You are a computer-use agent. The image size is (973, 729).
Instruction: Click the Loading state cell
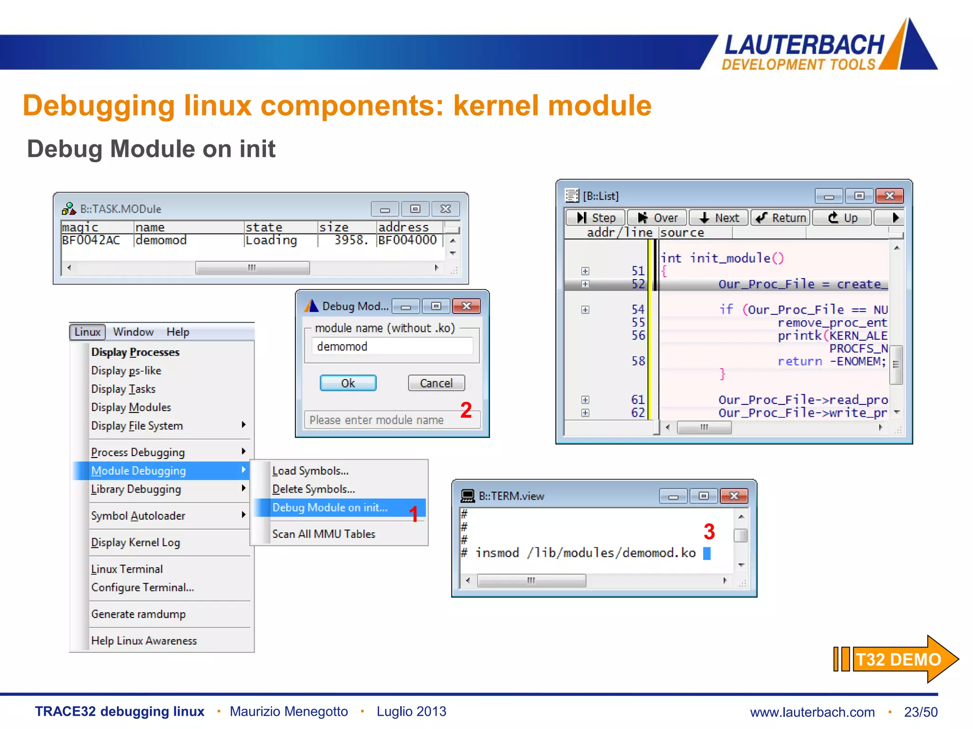[271, 241]
